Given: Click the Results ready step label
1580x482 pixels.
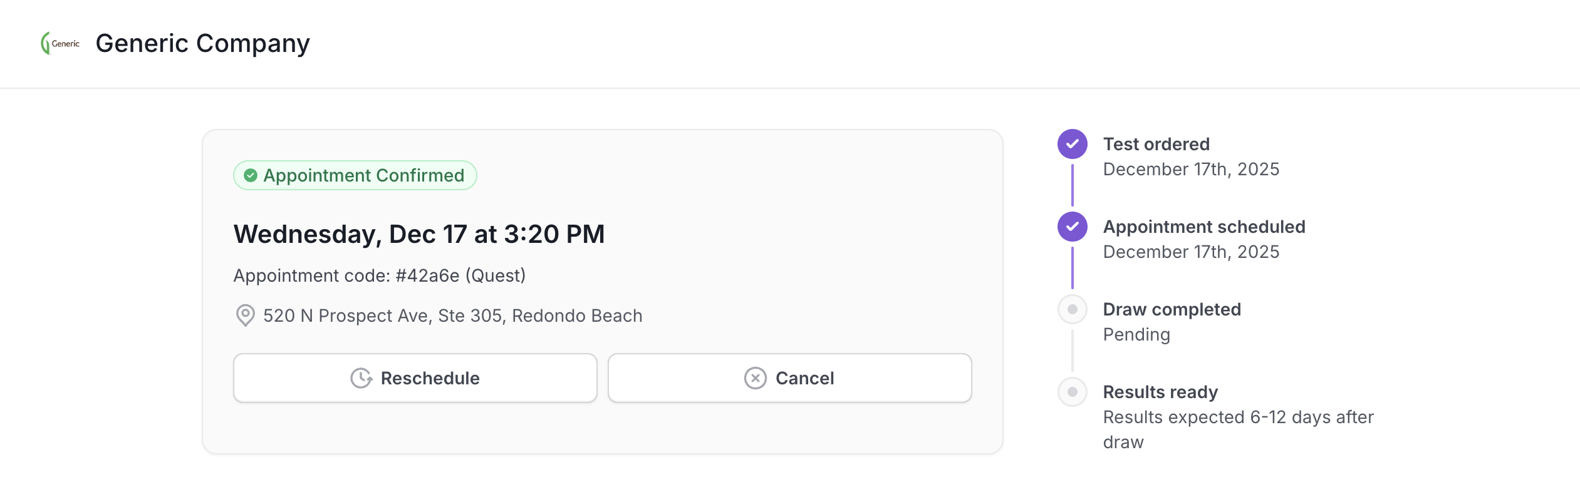Looking at the screenshot, I should (1160, 392).
